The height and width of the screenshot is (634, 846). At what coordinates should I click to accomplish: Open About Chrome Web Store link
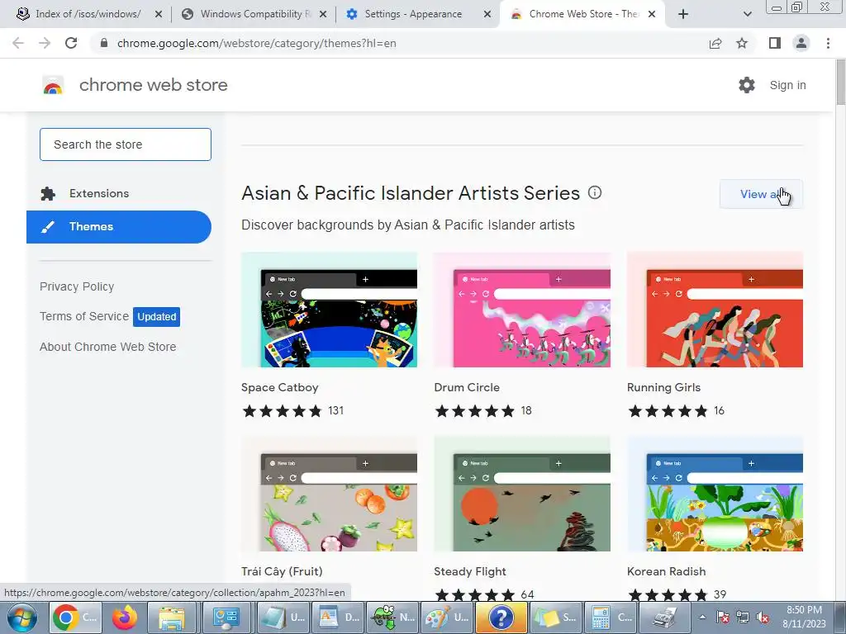[x=108, y=347]
